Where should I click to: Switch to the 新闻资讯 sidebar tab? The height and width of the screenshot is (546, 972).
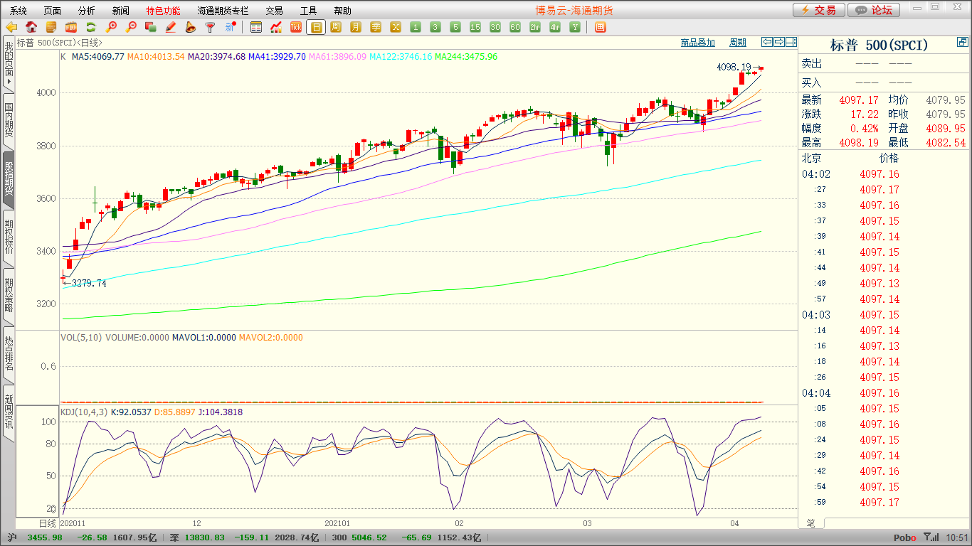pyautogui.click(x=9, y=412)
